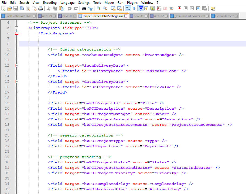Click the Close All documents icon

pos(34,8)
